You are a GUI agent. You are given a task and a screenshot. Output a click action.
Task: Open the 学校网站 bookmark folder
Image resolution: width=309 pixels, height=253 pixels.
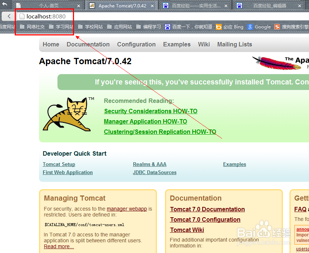(x=91, y=27)
